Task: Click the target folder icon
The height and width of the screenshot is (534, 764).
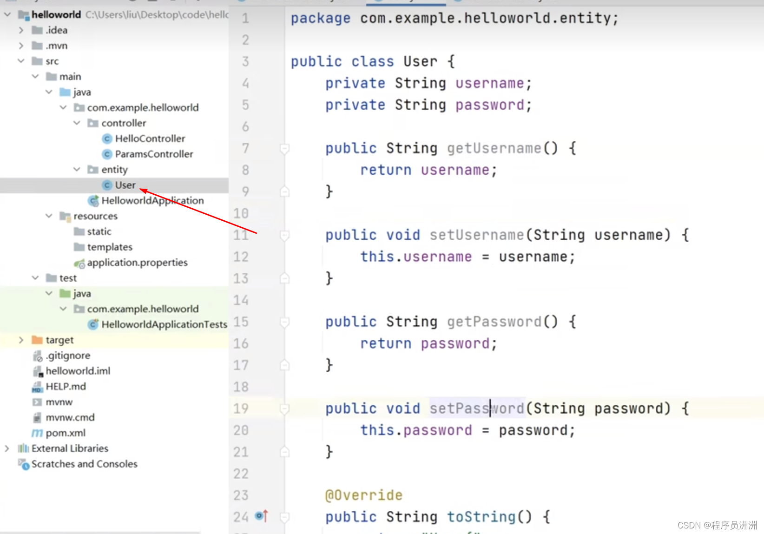Action: click(x=37, y=340)
